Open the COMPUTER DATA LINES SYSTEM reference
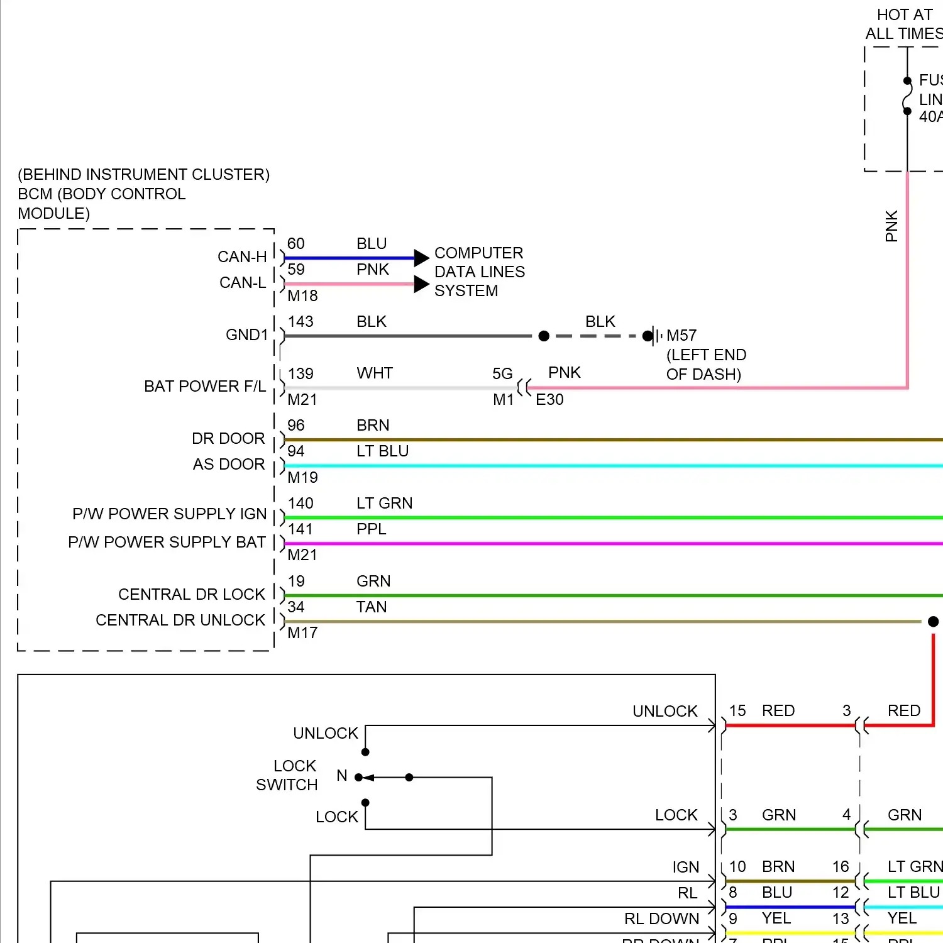Viewport: 943px width, 943px height. pos(479,272)
